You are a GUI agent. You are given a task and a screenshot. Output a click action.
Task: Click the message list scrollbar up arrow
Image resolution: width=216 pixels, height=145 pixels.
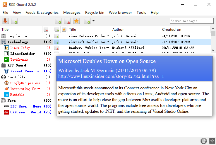(213, 29)
